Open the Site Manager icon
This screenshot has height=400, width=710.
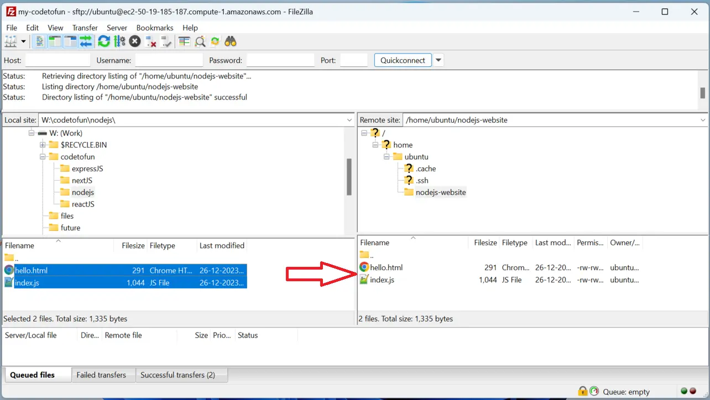[11, 41]
